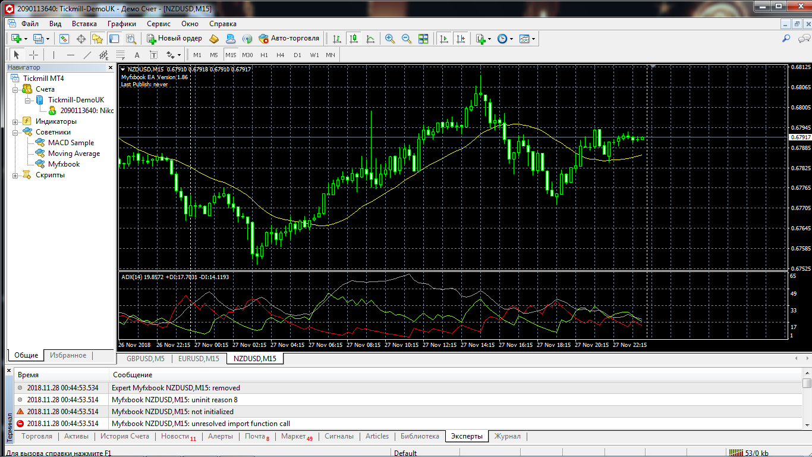Toggle the Авто-торговля auto trading button
This screenshot has height=457, width=812.
click(289, 39)
